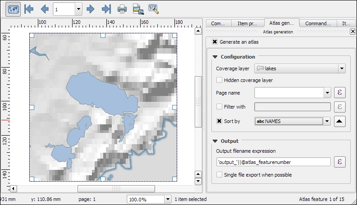
Task: Click scrollbar down arrow at bottom
Action: 198,181
